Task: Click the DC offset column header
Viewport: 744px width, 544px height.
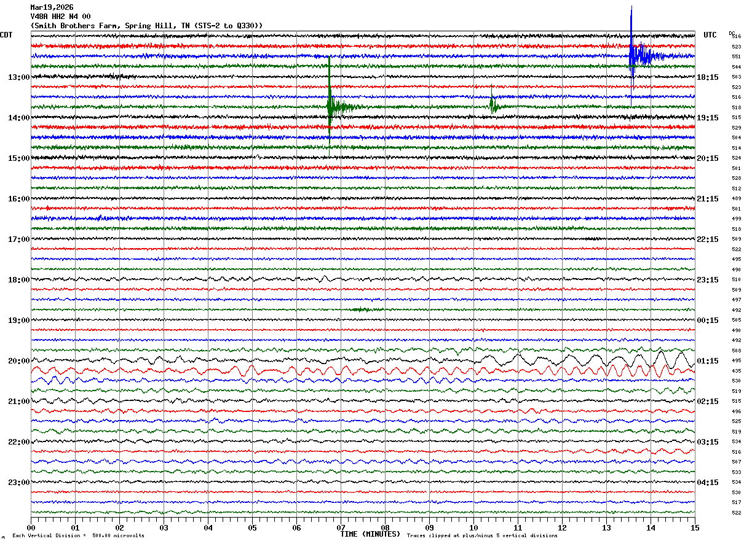Action: (732, 33)
